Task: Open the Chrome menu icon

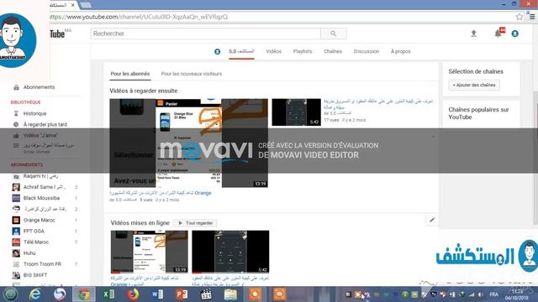Action: [532, 17]
